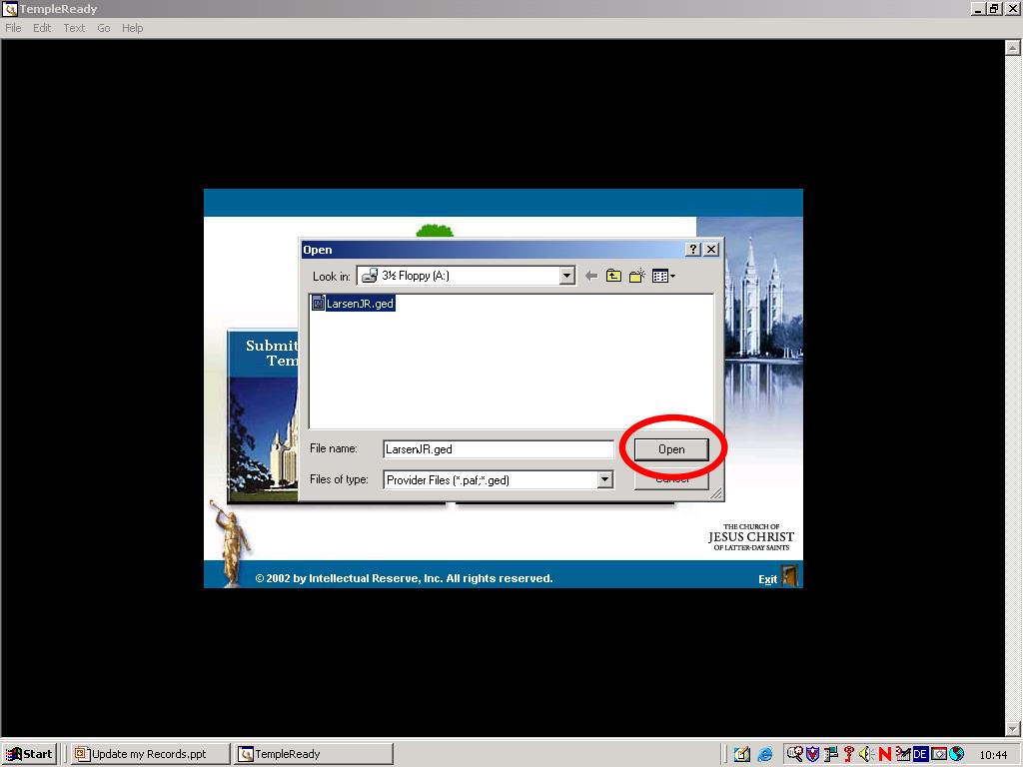The width and height of the screenshot is (1023, 767).
Task: Click the network computers tray icon
Action: [830, 755]
